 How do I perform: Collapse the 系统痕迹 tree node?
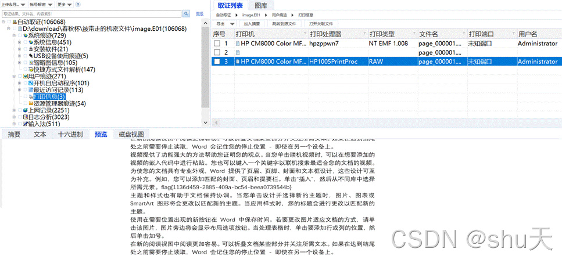[x=14, y=35]
